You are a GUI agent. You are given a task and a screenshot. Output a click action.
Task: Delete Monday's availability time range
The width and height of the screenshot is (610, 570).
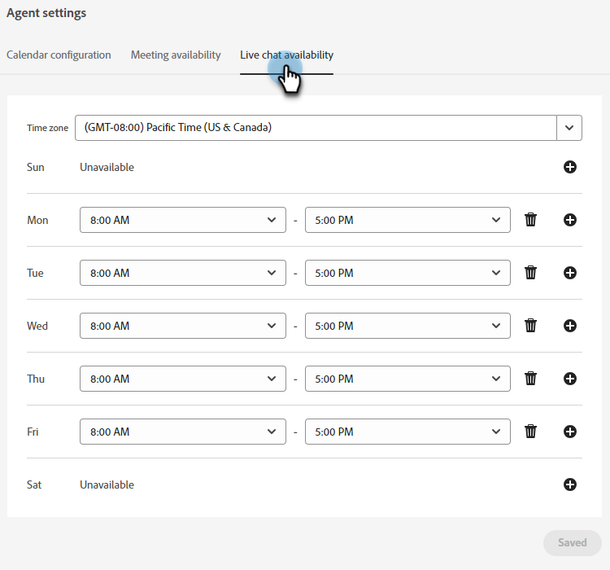[x=531, y=220]
